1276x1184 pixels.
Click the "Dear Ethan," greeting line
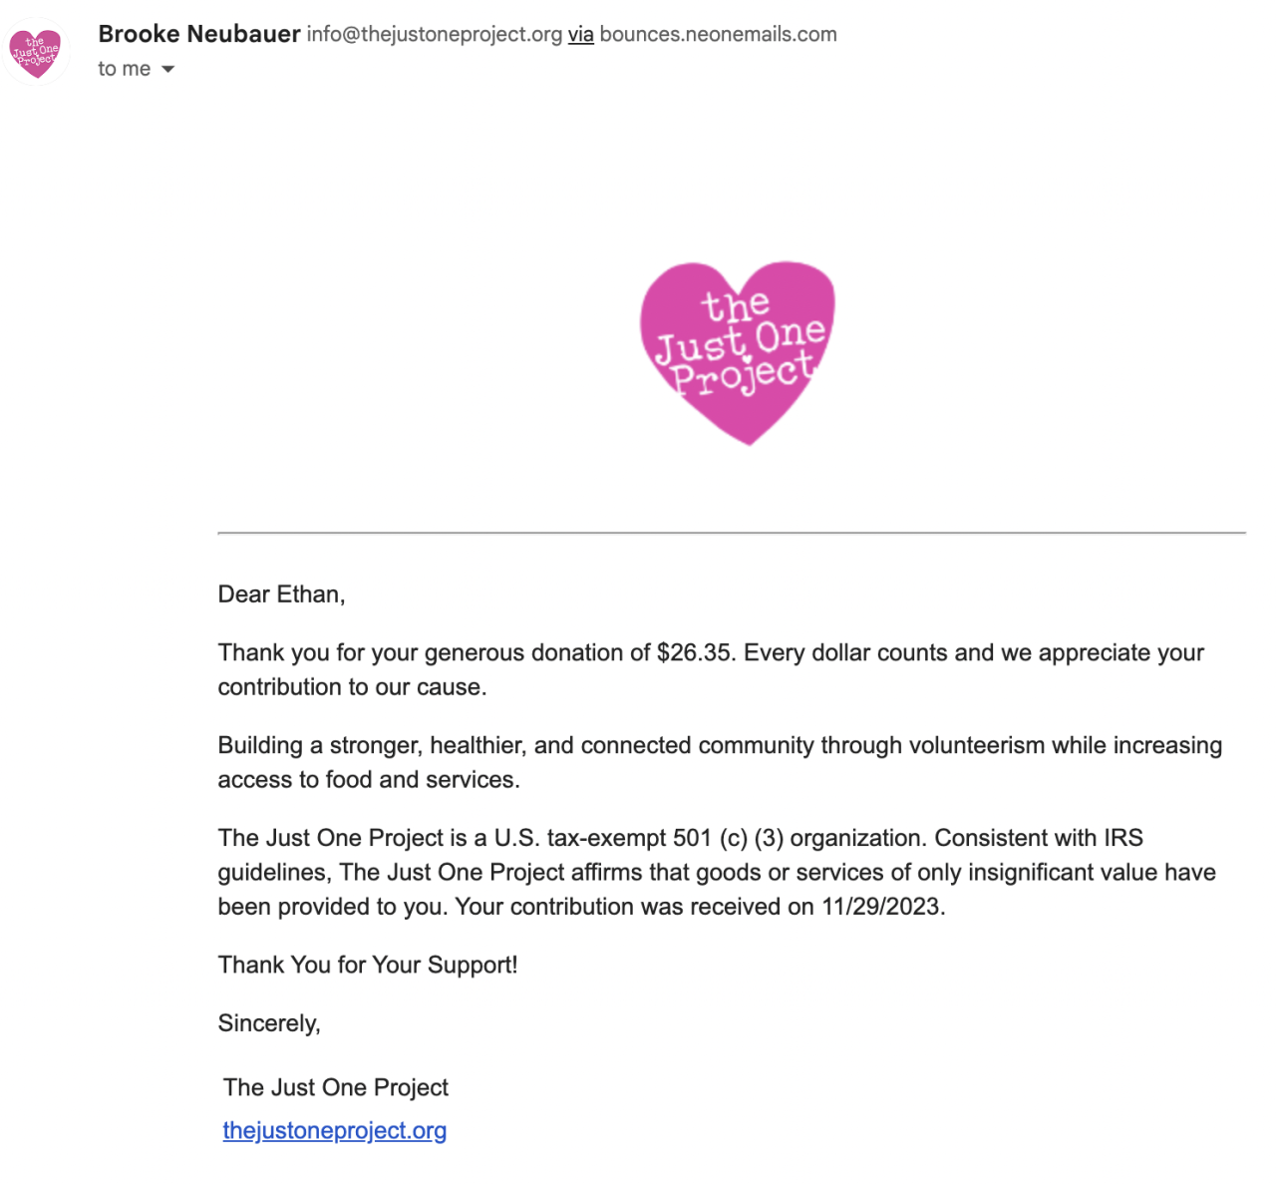[x=281, y=594]
